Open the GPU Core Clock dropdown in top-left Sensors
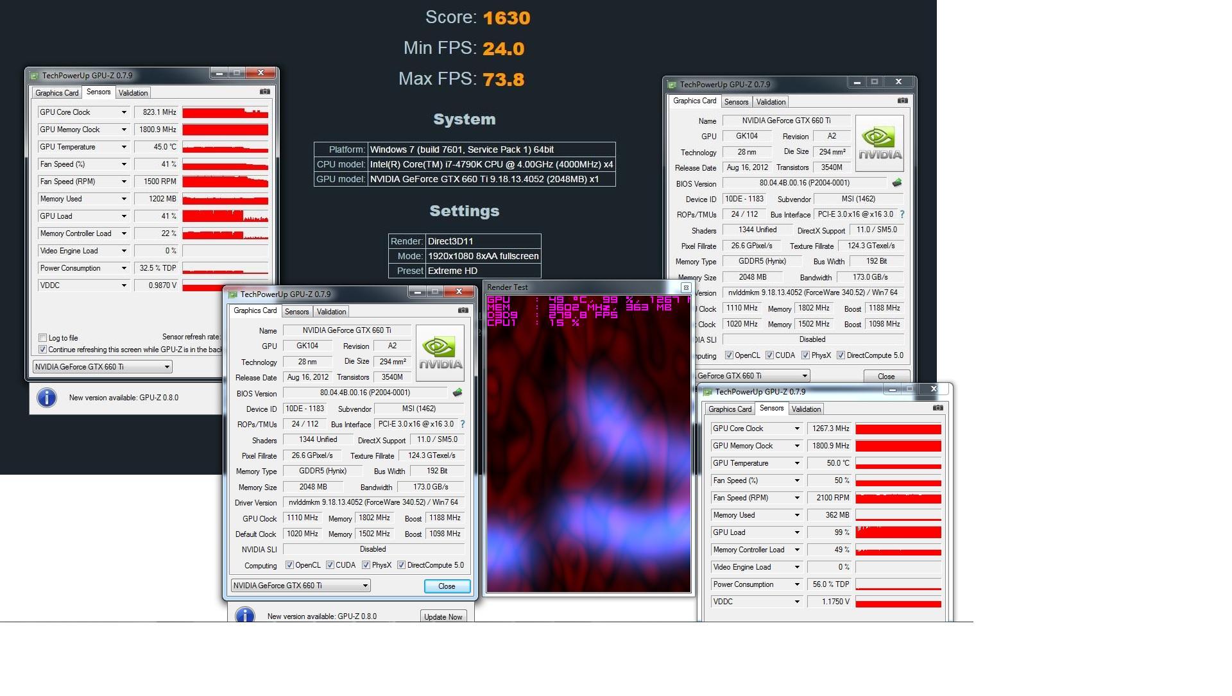1232x696 pixels. [124, 112]
